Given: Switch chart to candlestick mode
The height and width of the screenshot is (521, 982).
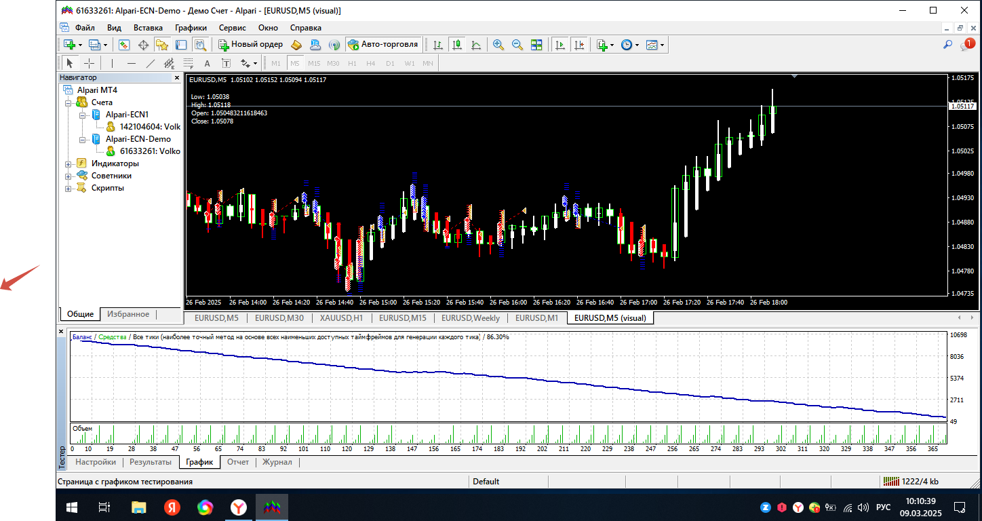Looking at the screenshot, I should click(x=457, y=45).
